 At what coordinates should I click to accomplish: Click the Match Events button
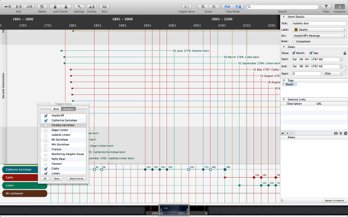click(77, 178)
